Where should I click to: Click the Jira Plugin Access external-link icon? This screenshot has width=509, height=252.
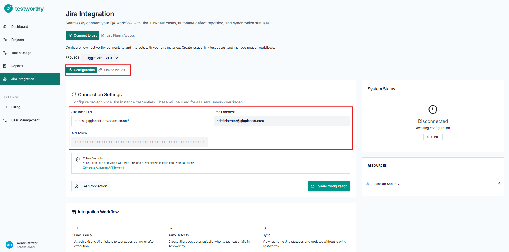click(103, 35)
